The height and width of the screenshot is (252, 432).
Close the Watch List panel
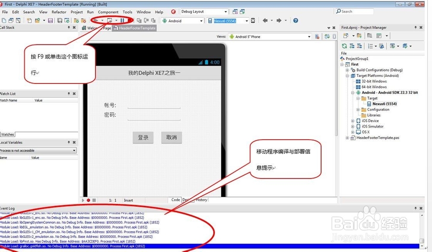coord(74,94)
